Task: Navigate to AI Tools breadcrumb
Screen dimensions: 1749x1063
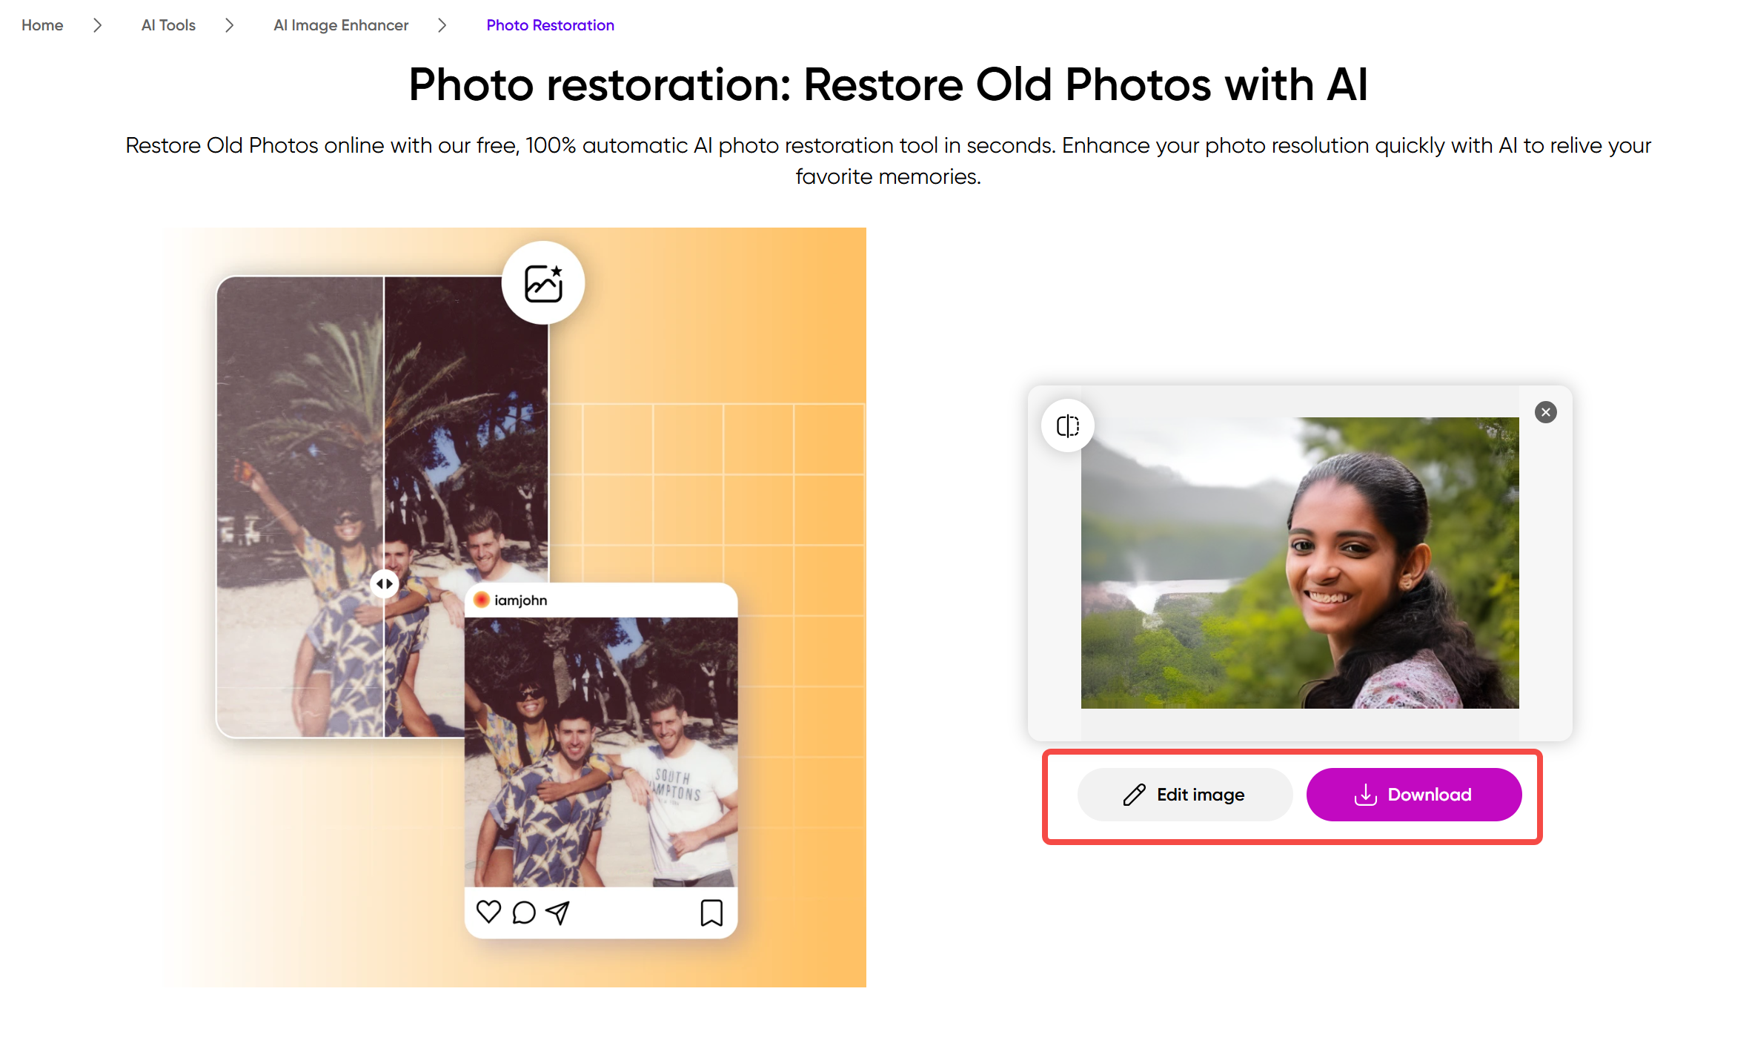Action: [x=167, y=24]
